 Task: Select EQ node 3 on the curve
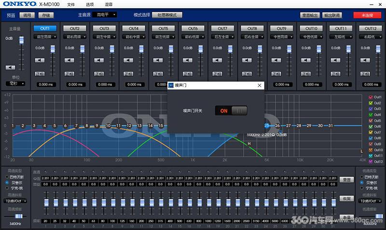coord(34,126)
